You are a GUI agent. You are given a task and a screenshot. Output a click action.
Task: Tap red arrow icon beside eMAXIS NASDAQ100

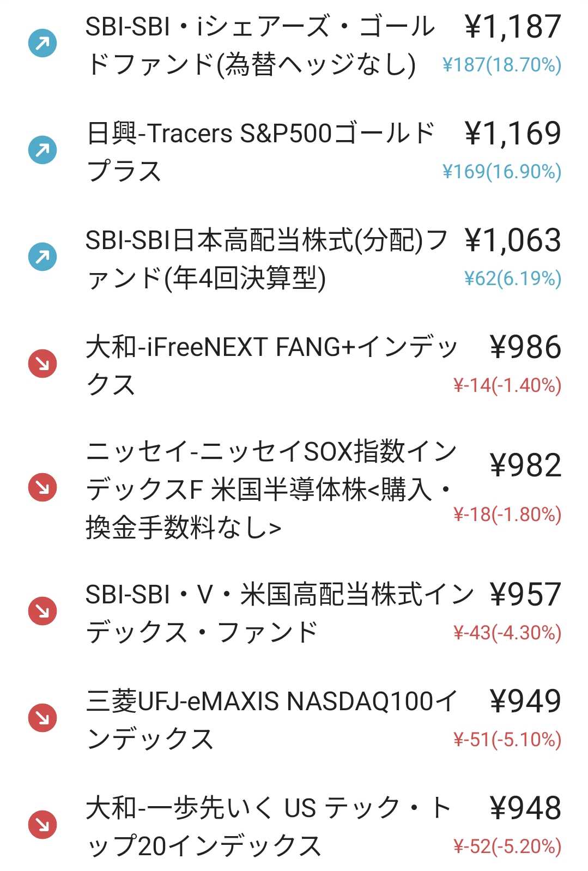43,718
